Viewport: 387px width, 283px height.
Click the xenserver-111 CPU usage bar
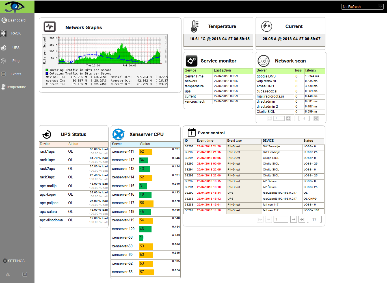click(x=146, y=152)
